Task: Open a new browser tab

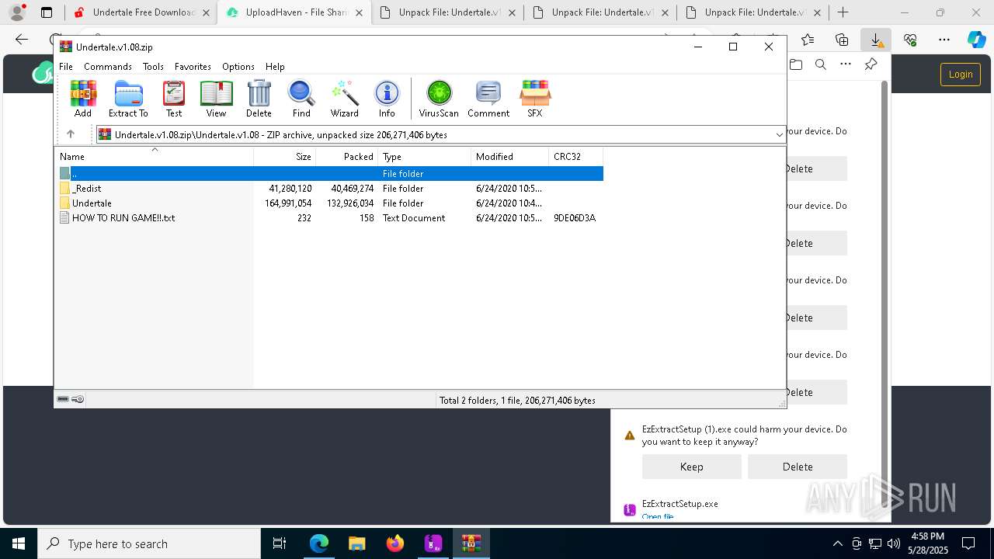Action: 843,12
